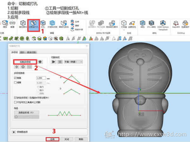Click the disabled clearance value field

[x=41, y=83]
